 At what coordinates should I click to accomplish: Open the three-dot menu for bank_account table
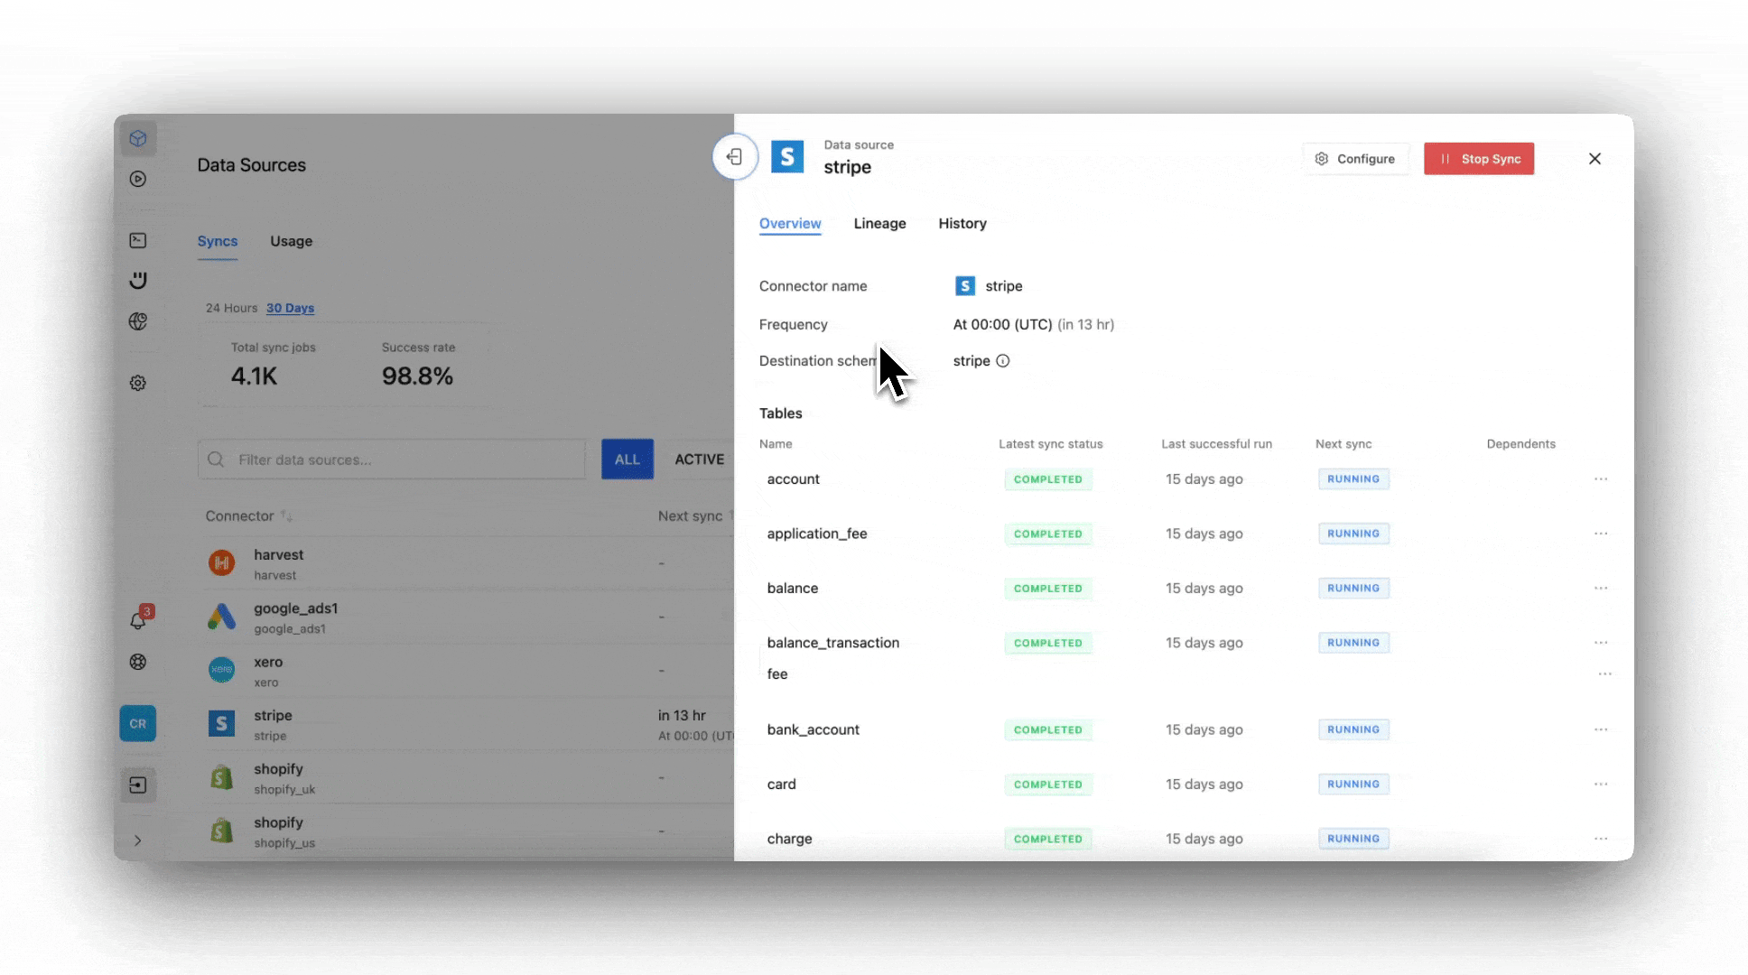point(1600,729)
